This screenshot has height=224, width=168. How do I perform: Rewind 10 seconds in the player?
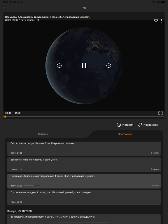pyautogui.click(x=59, y=66)
